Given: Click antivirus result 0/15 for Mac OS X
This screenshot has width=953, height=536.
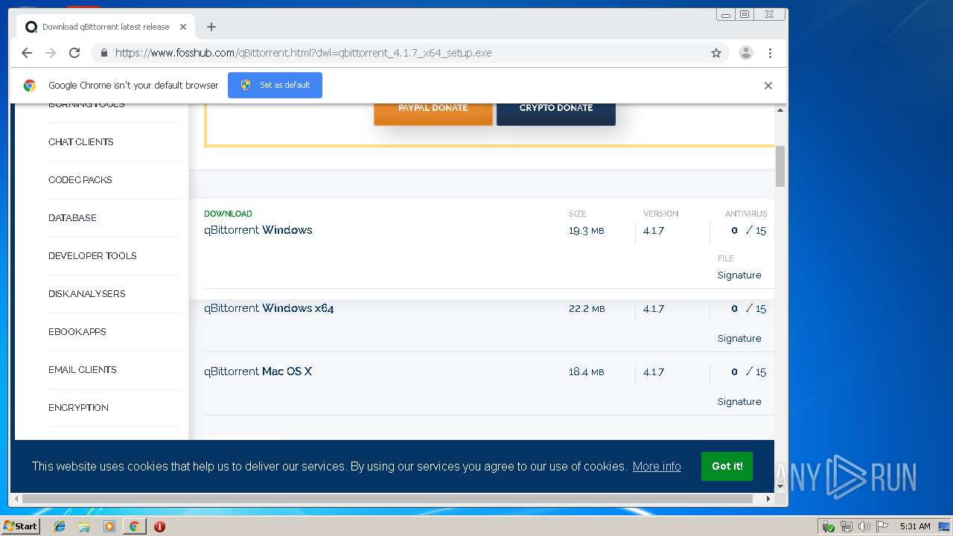Looking at the screenshot, I should click(748, 372).
